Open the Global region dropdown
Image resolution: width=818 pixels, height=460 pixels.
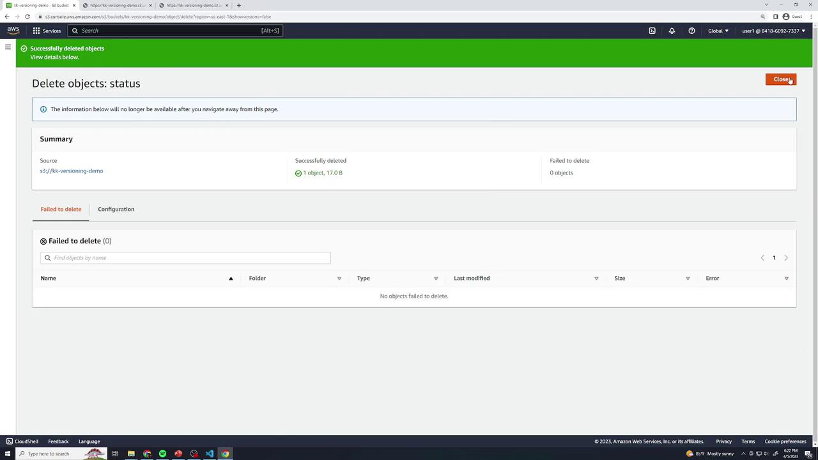coord(718,31)
